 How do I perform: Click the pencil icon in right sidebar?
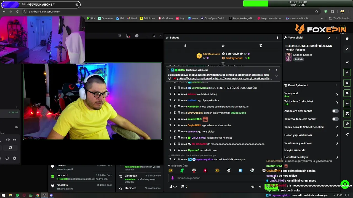point(347,49)
